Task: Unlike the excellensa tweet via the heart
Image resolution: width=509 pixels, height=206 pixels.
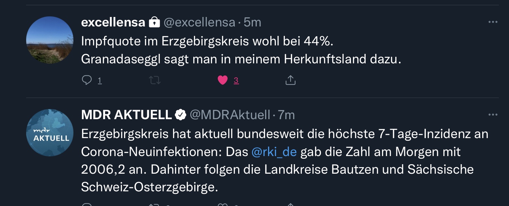Action: click(223, 80)
